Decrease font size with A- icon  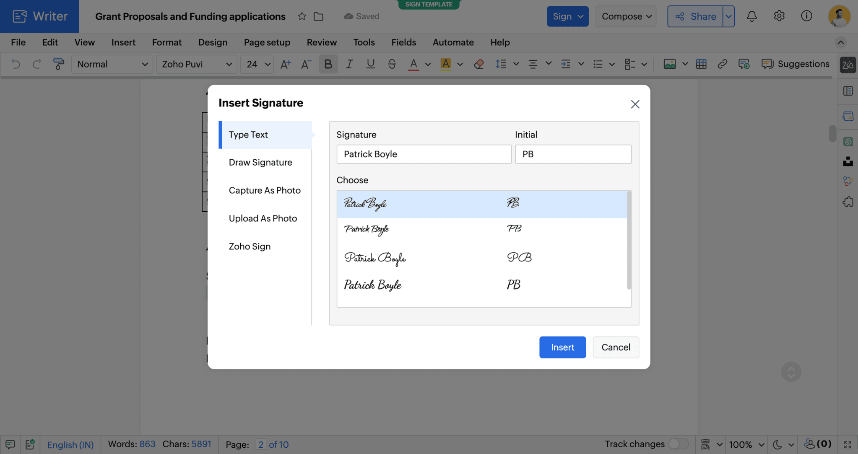click(306, 64)
